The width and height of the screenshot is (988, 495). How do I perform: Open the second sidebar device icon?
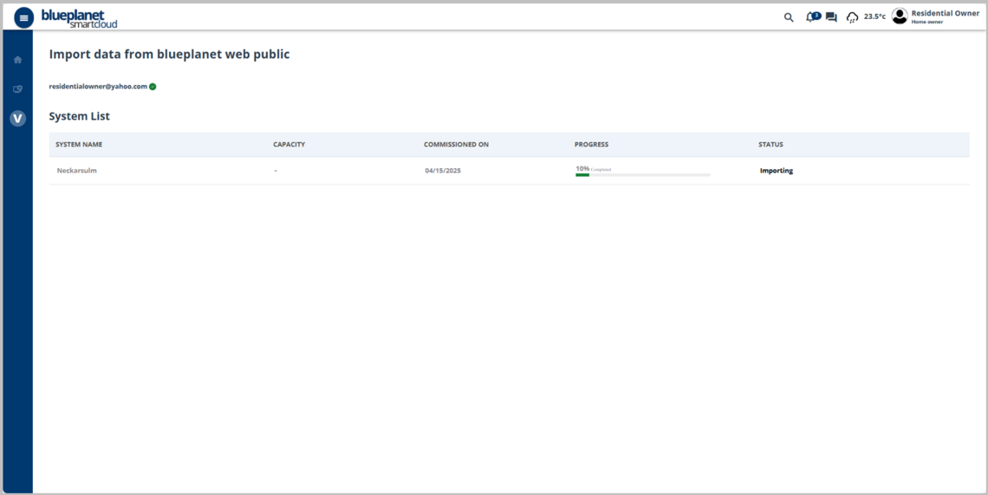17,89
